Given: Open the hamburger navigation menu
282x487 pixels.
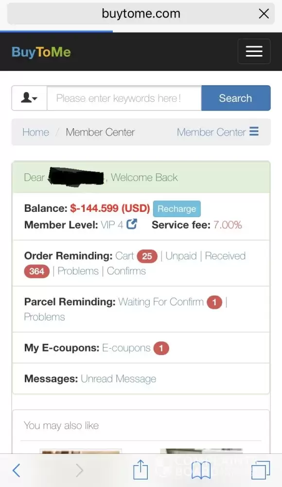Looking at the screenshot, I should [x=254, y=51].
